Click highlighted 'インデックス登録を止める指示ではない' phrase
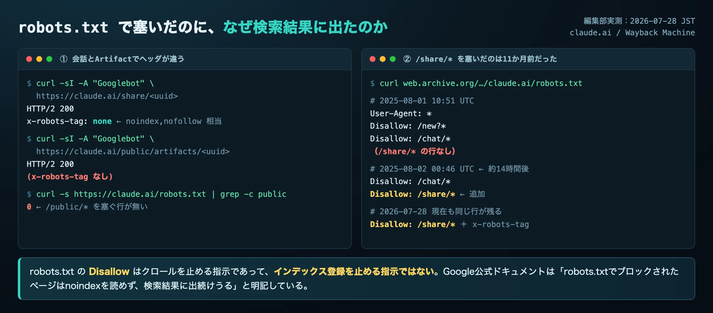713x313 pixels. click(x=354, y=272)
